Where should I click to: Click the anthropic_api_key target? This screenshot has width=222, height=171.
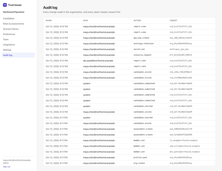[179, 49]
